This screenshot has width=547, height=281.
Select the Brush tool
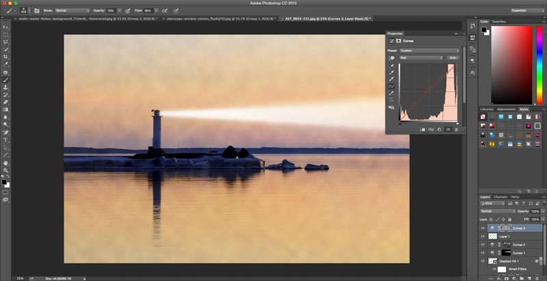pos(6,80)
